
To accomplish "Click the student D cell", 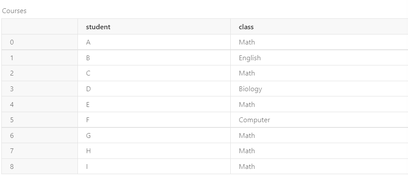I will point(88,89).
